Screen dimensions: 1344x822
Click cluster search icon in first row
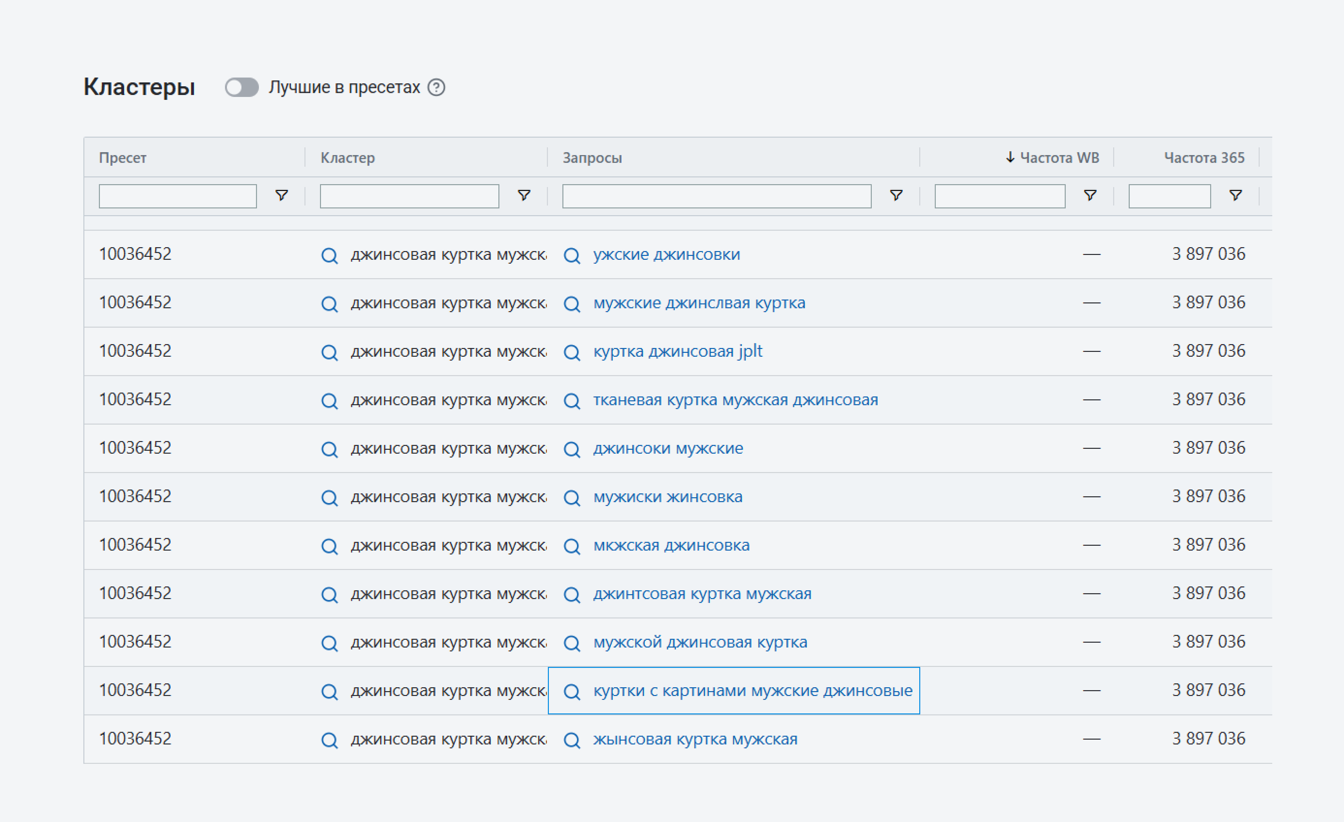click(x=329, y=255)
